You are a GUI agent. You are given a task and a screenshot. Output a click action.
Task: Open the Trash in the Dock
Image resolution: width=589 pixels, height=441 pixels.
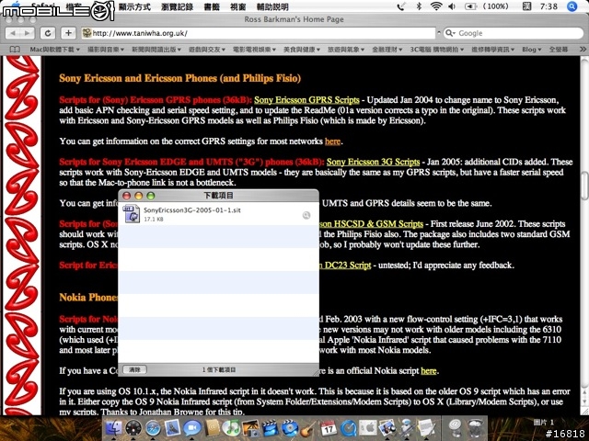click(475, 428)
